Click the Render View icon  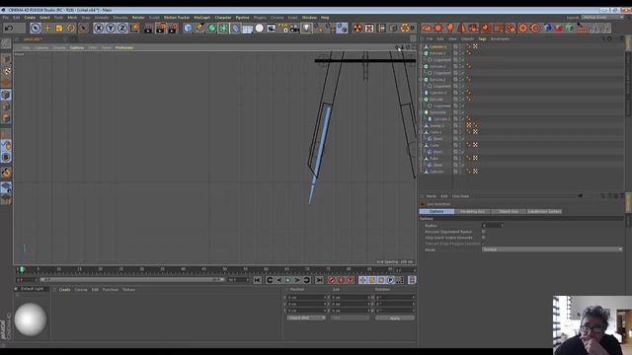(148, 28)
